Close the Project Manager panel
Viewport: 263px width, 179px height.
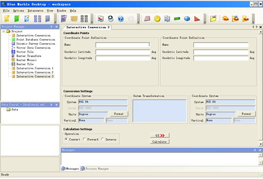57,27
